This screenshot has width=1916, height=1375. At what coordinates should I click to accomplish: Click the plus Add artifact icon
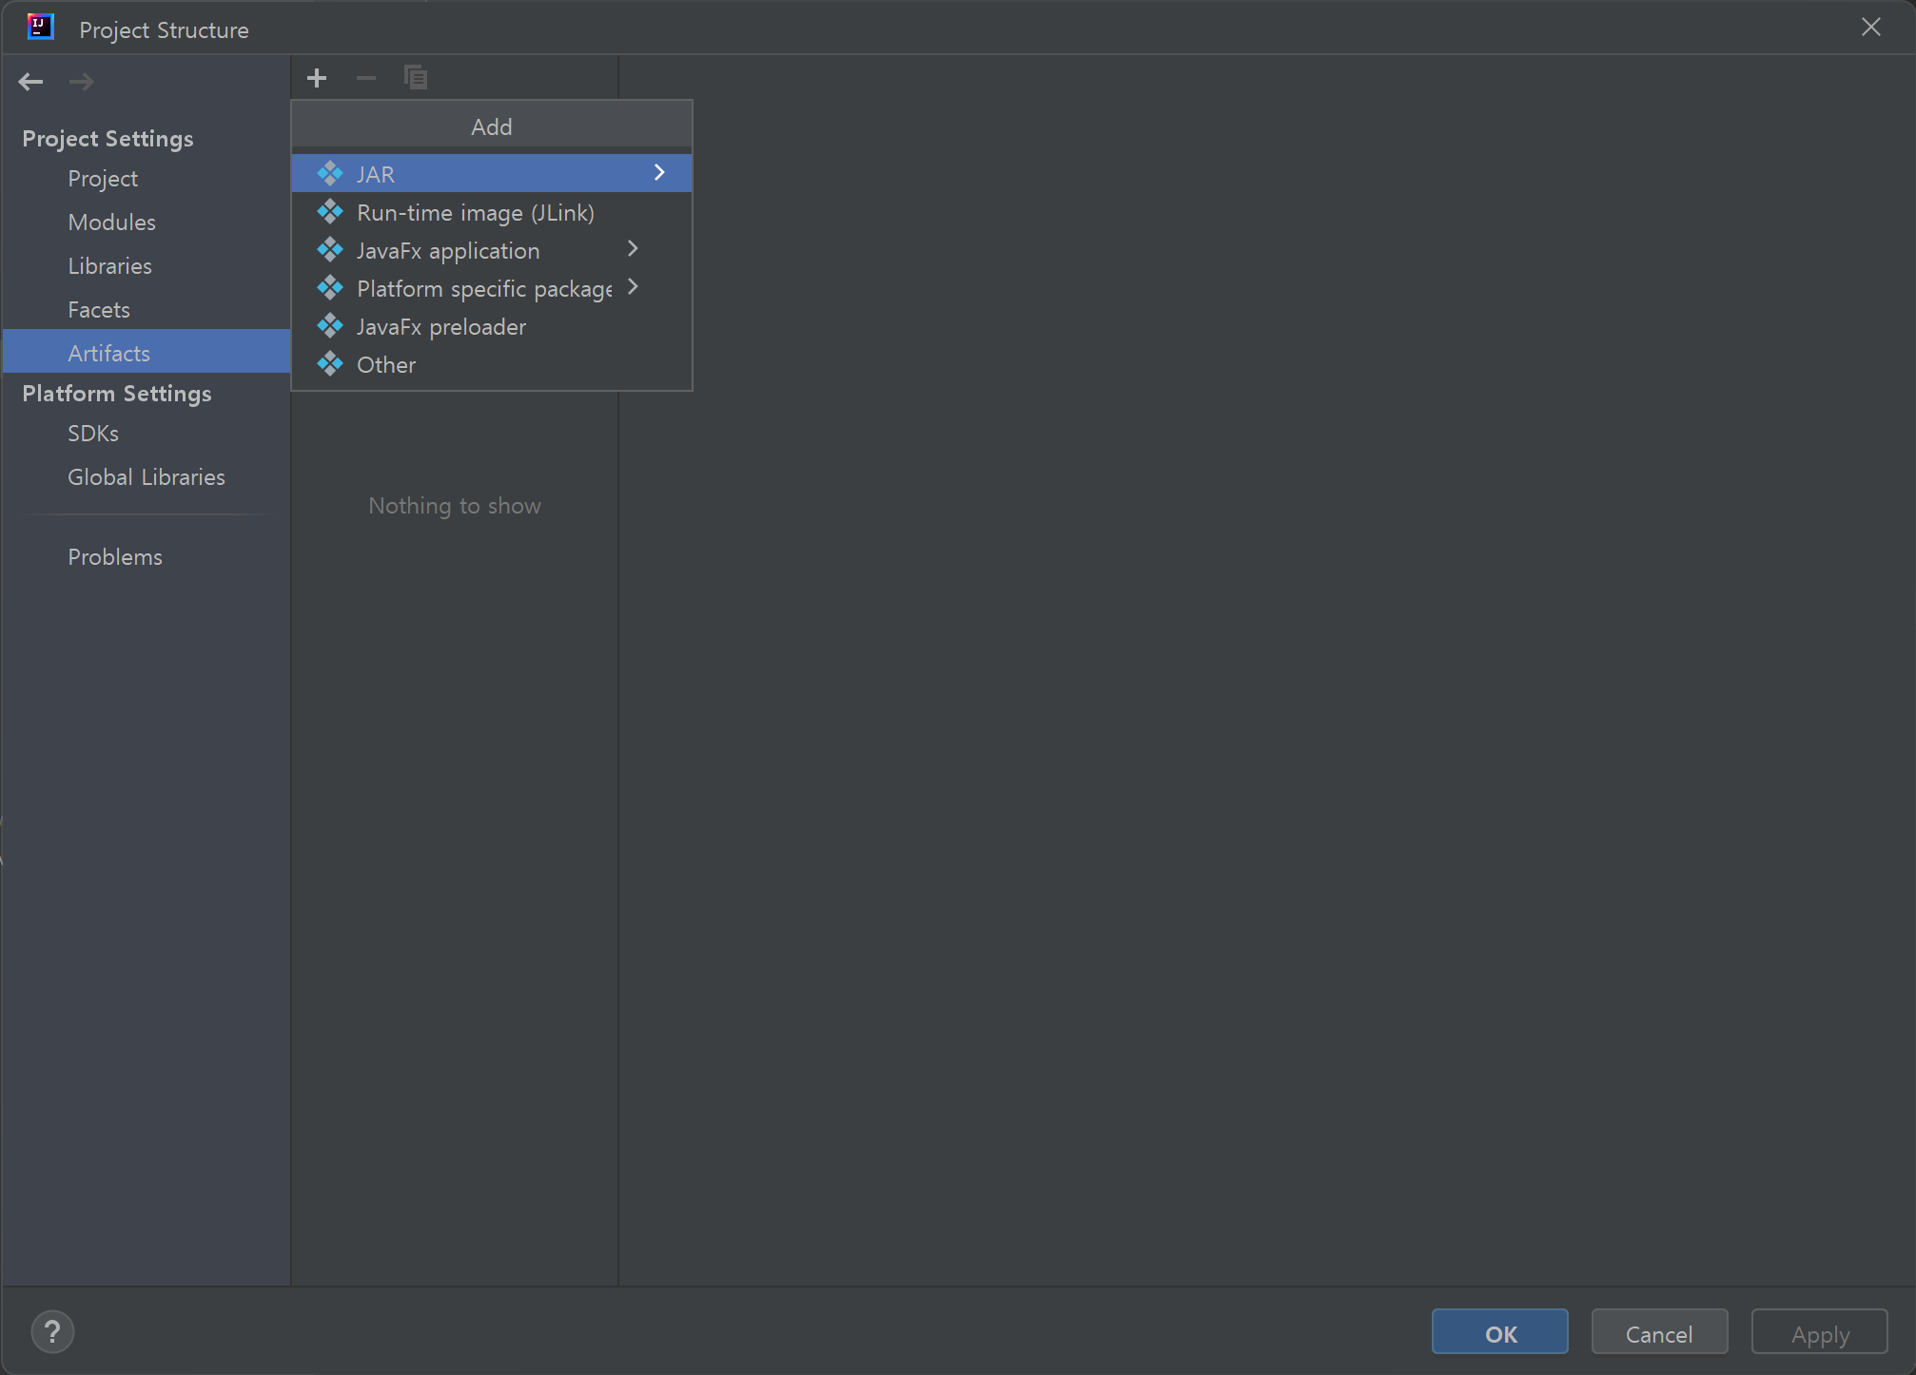[317, 78]
